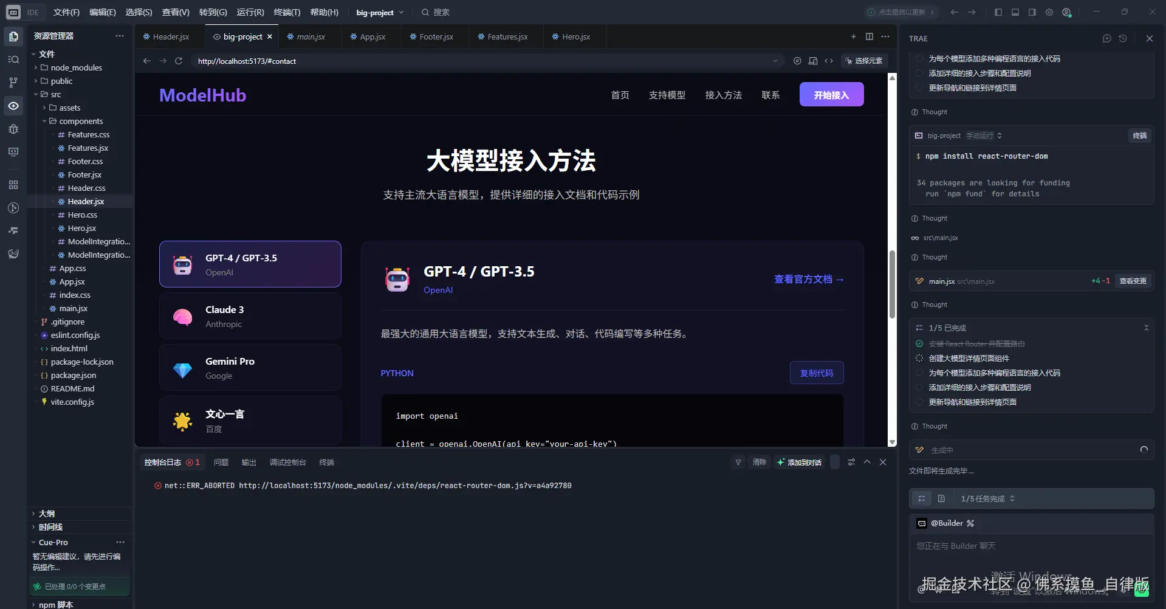Screen dimensions: 1166x609
Task: Click the 选择元素 inspector icon in preview toolbar
Action: pos(849,61)
